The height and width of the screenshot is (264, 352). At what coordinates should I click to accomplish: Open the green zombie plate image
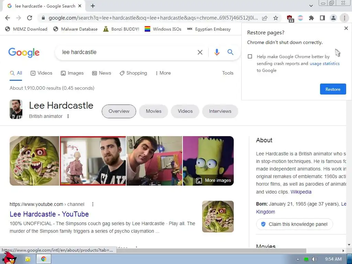coord(34,161)
